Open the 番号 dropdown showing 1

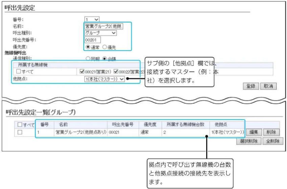pos(92,19)
